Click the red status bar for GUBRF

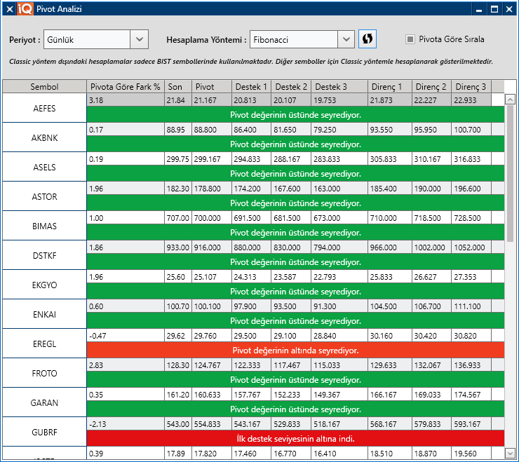click(295, 438)
